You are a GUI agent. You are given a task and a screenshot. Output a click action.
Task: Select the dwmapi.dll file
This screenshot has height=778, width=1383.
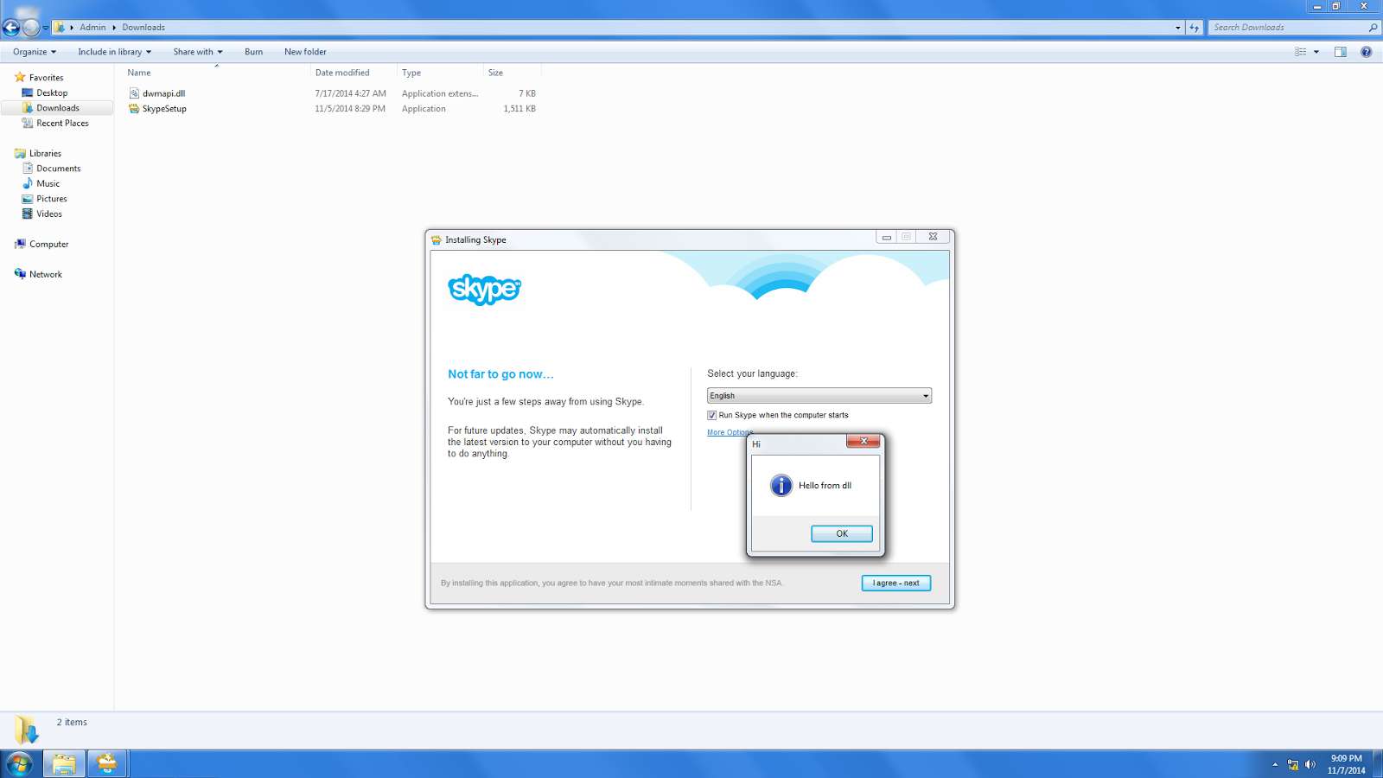coord(163,93)
